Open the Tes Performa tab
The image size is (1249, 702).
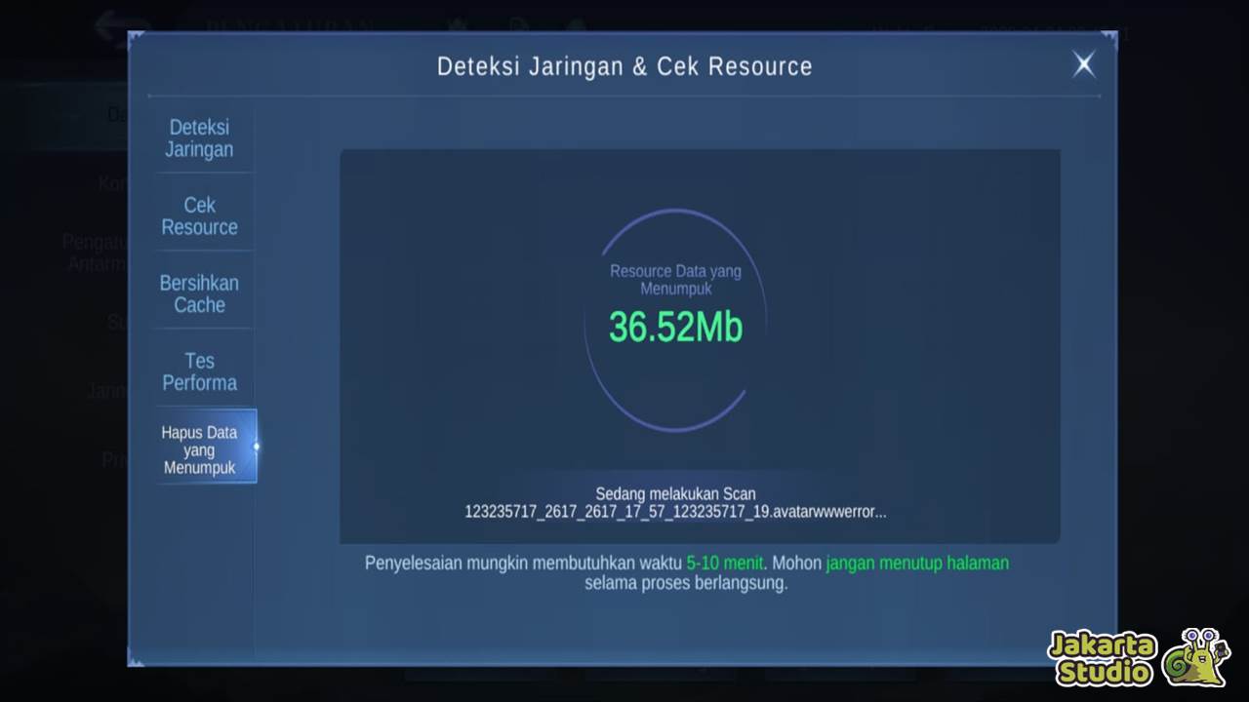199,371
